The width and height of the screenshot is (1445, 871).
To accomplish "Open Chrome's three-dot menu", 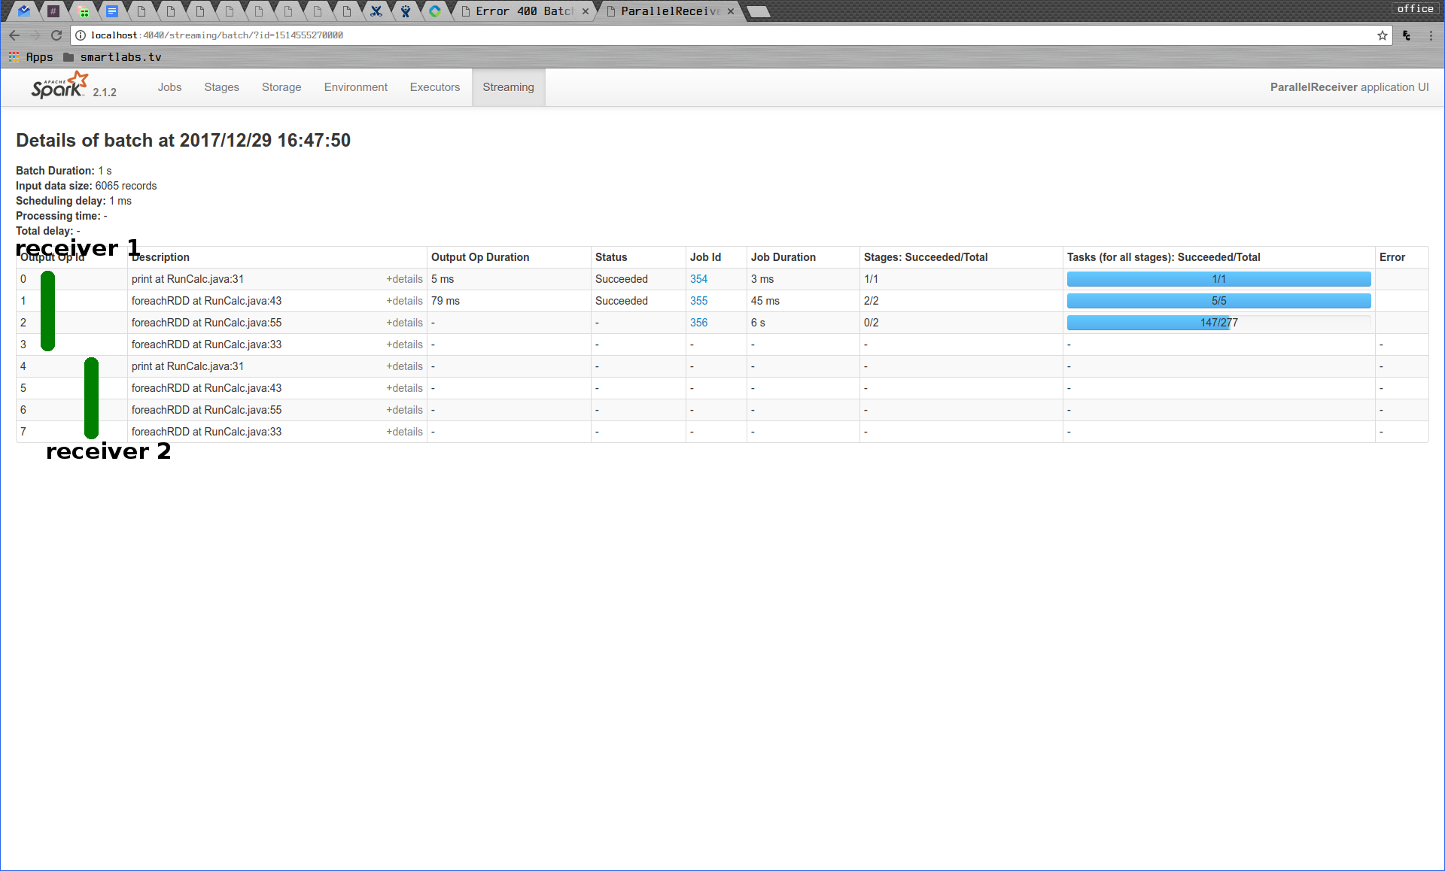I will point(1431,35).
